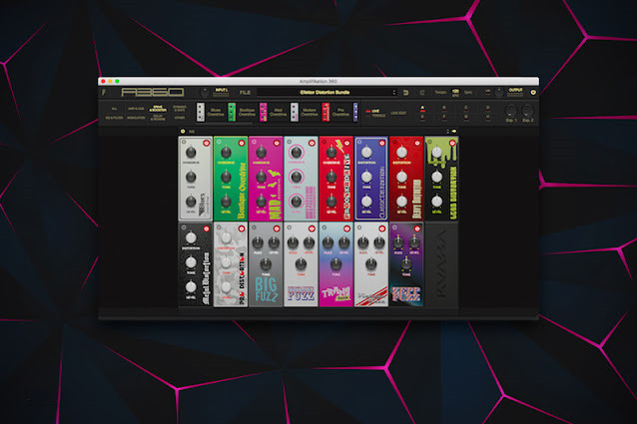Click the yellow icon right of rack name bar

point(453,131)
